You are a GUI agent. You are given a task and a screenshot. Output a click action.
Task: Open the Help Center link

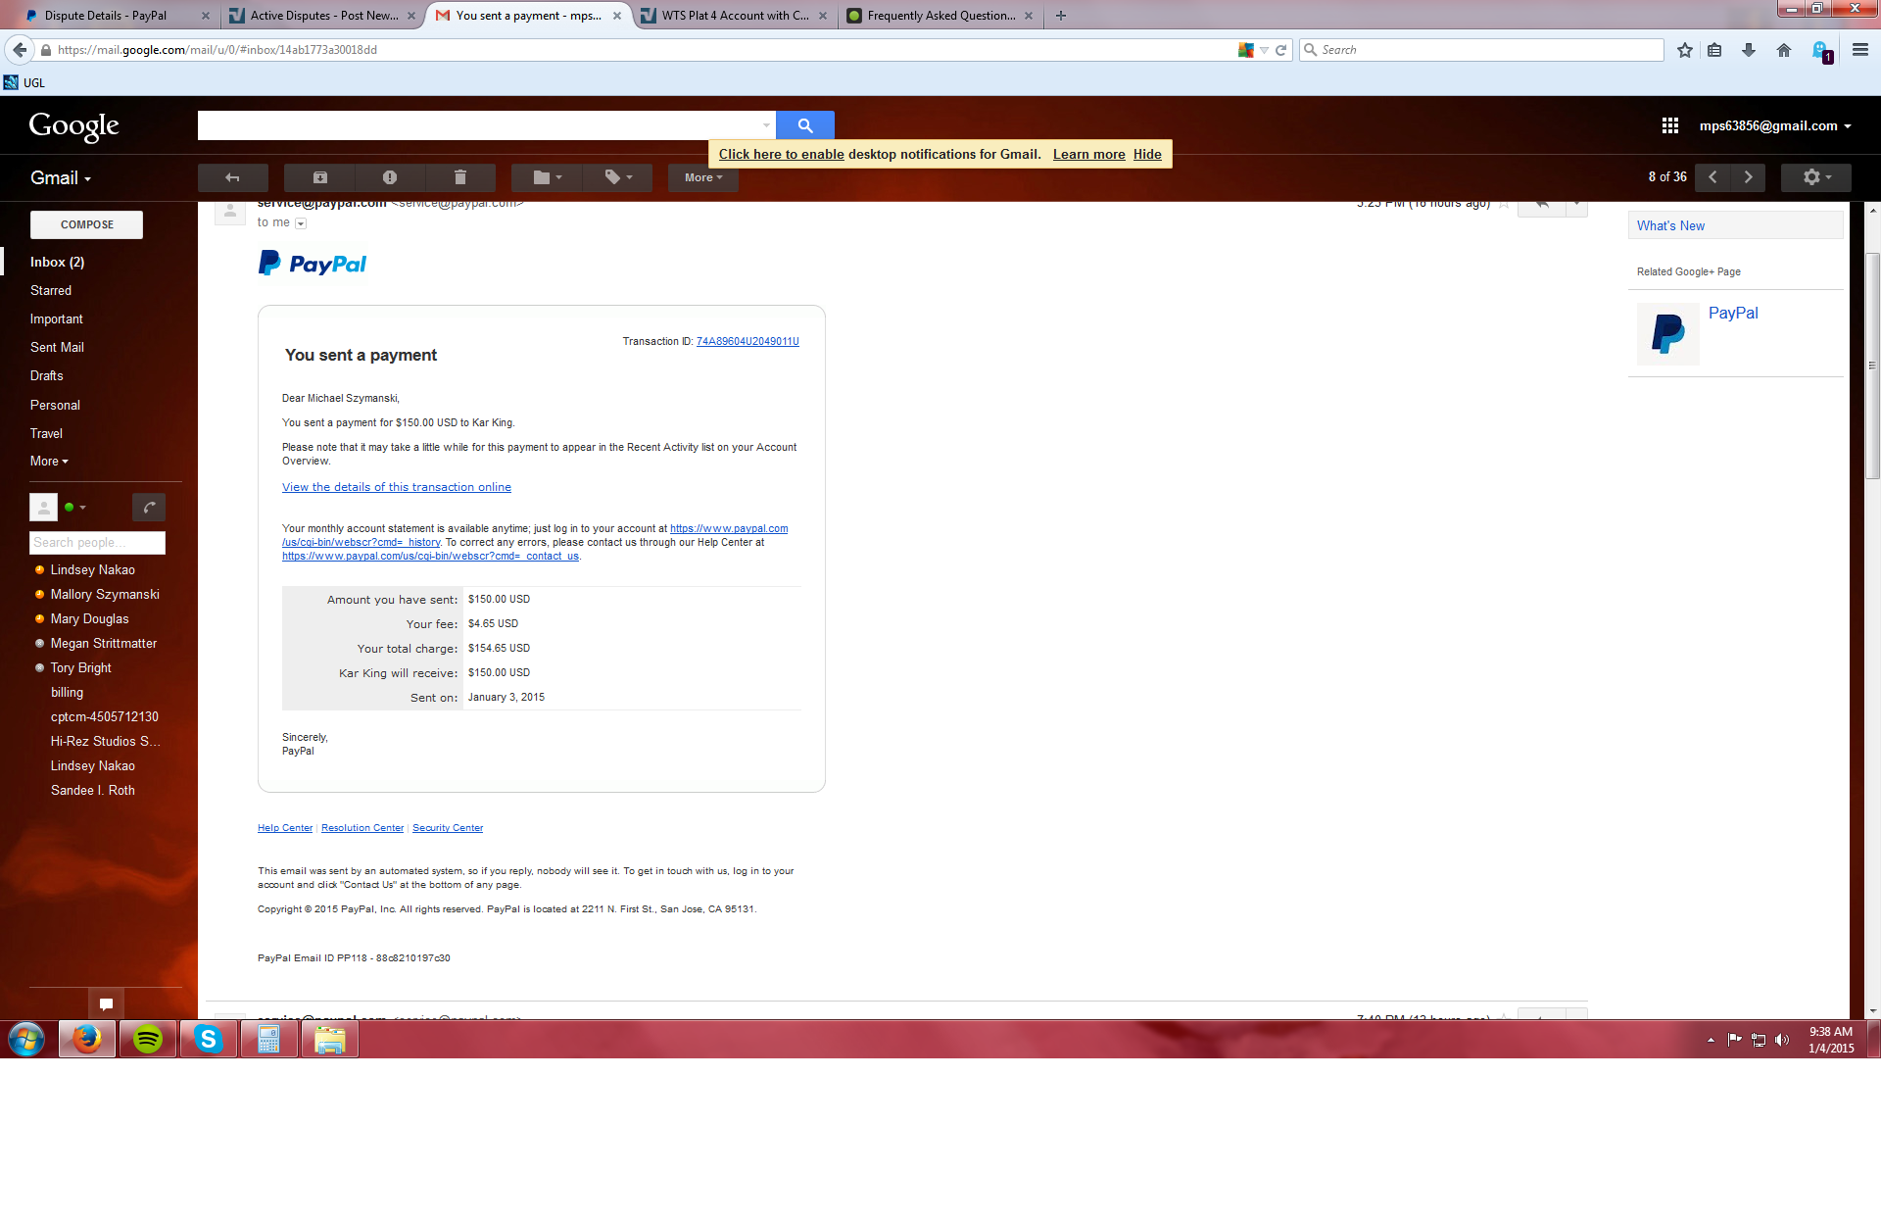coord(285,828)
